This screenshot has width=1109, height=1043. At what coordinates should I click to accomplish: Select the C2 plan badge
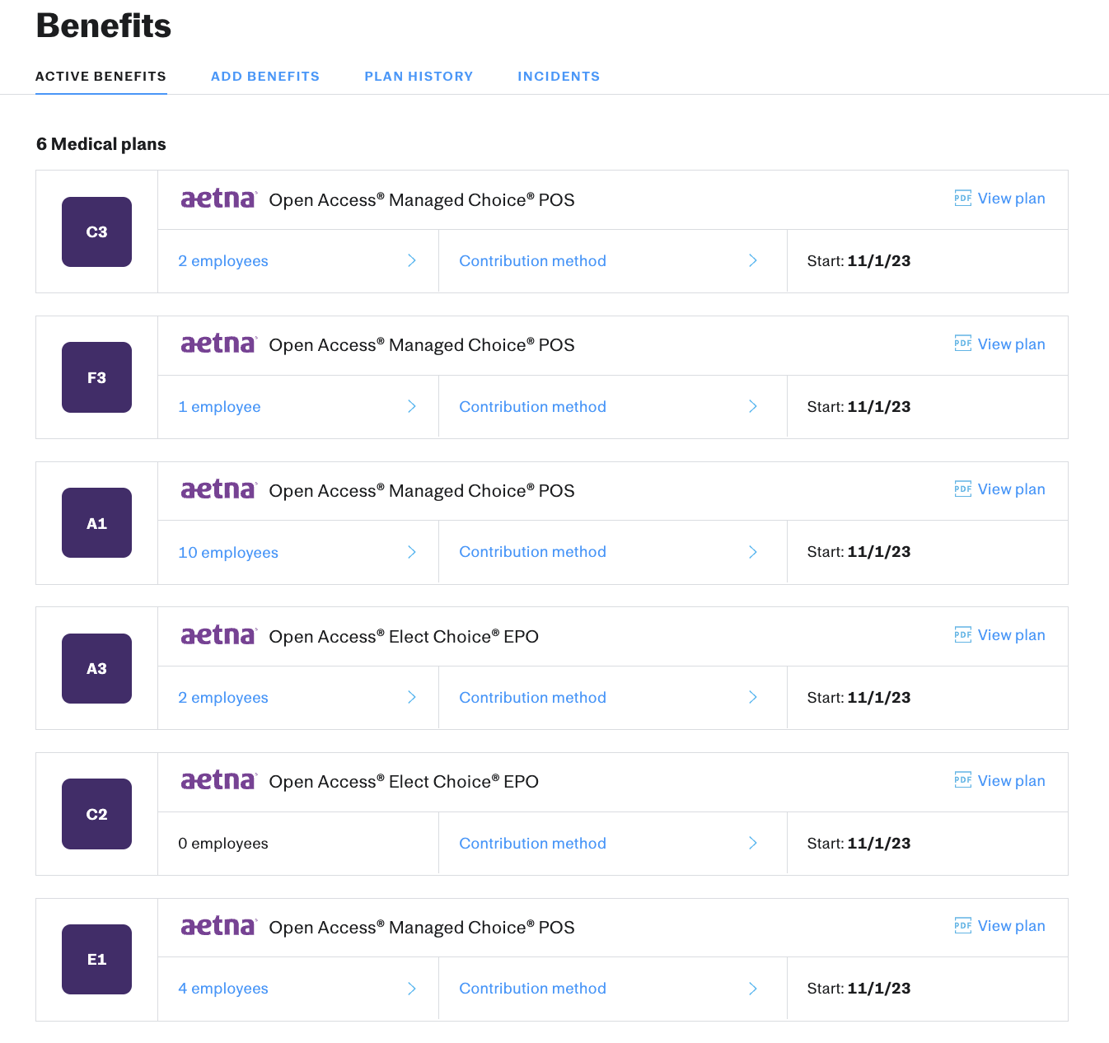point(96,814)
